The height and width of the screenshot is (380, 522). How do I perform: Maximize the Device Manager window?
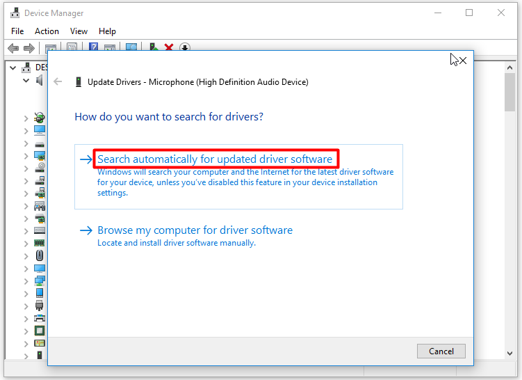[469, 13]
